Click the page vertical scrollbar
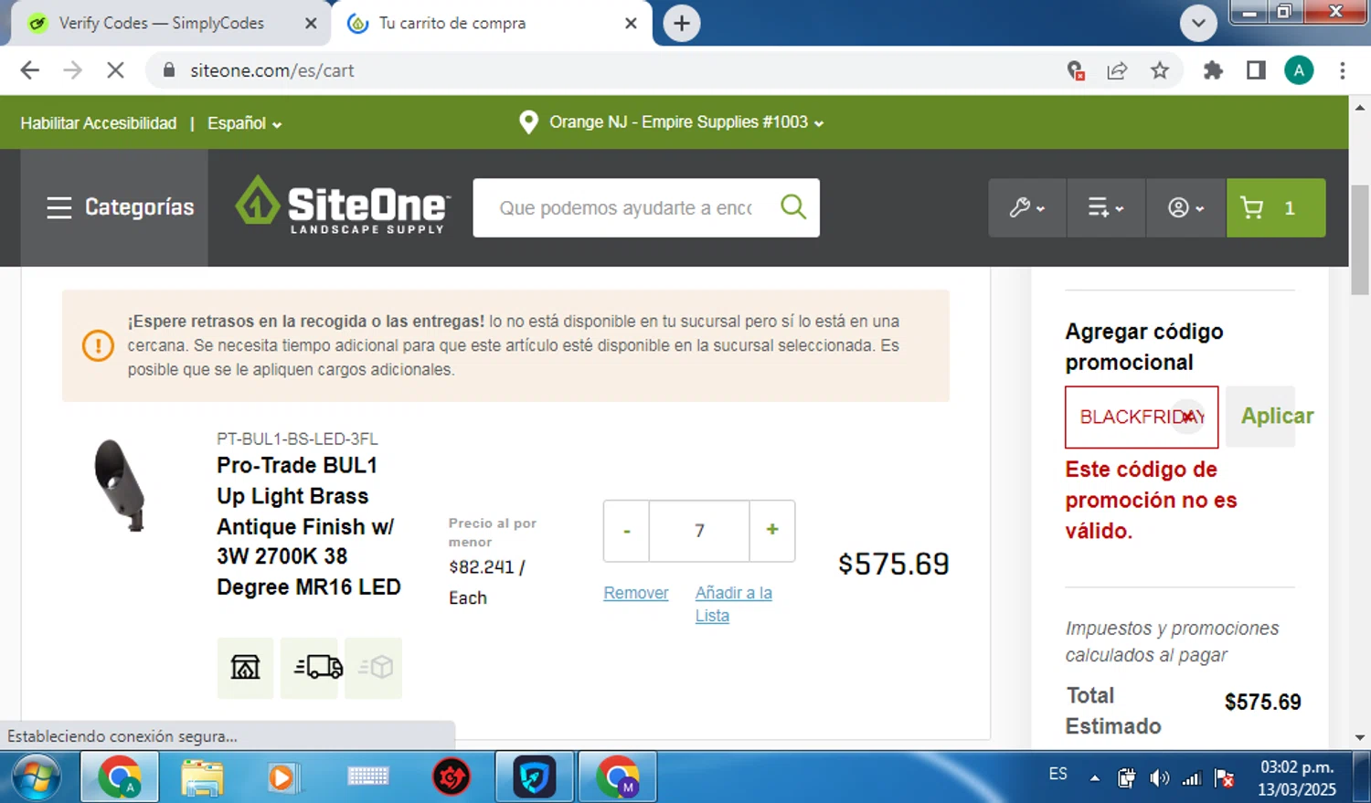 (x=1360, y=239)
